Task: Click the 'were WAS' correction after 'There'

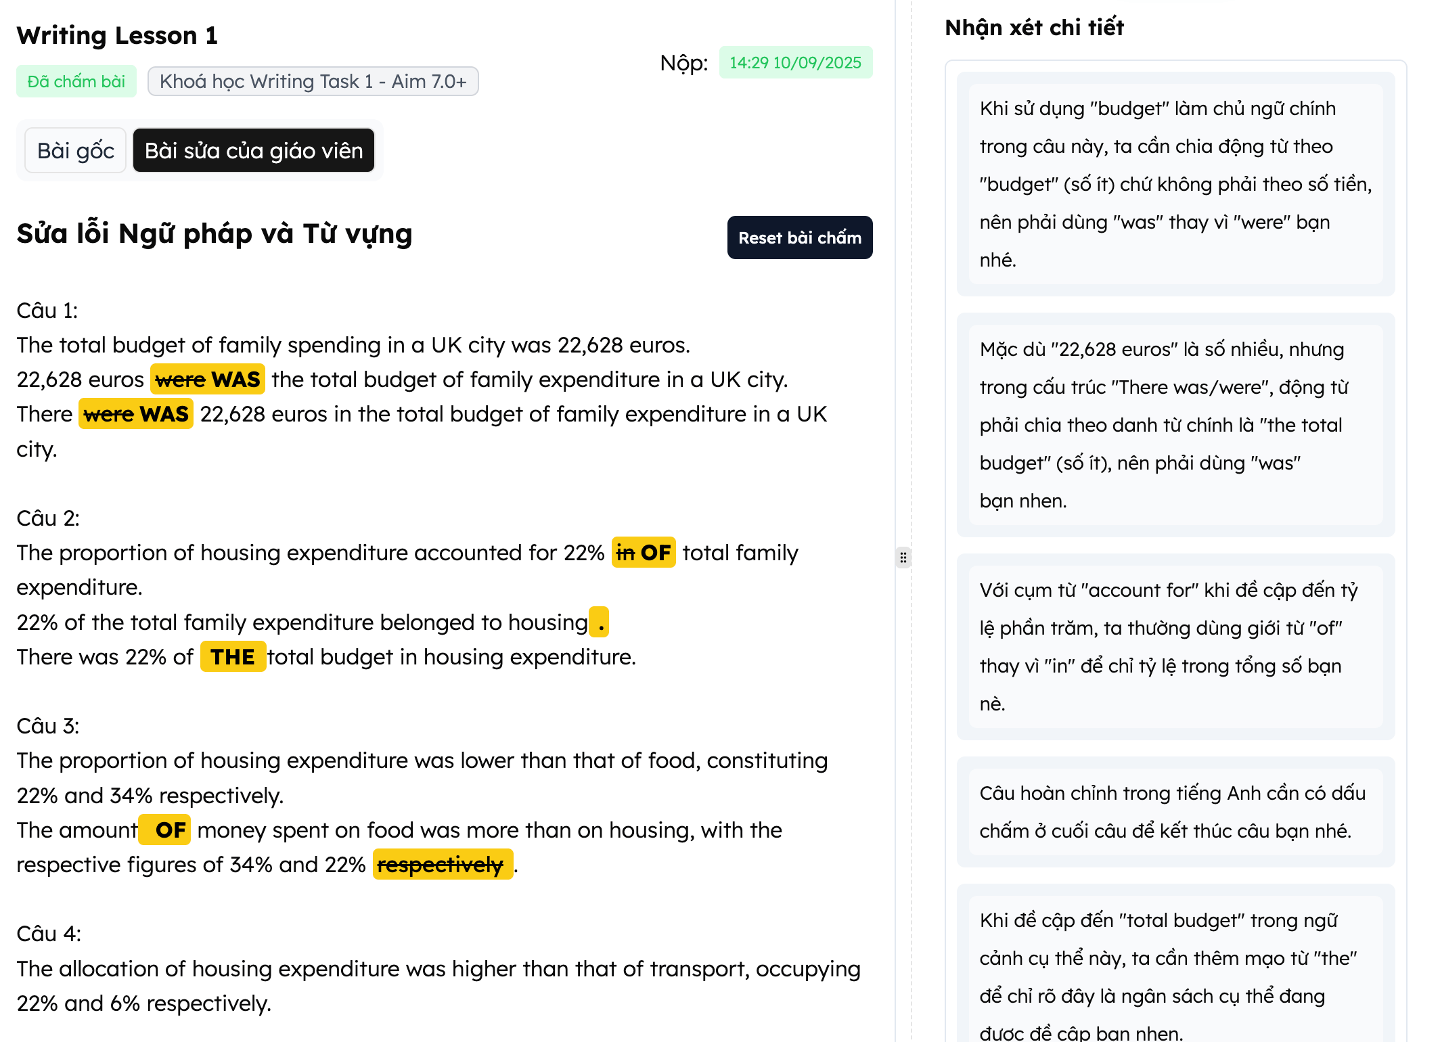Action: (136, 414)
